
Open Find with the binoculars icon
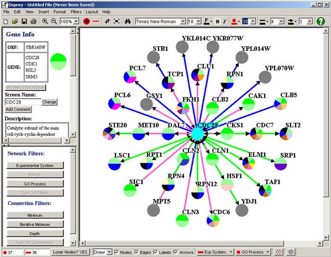pos(128,22)
